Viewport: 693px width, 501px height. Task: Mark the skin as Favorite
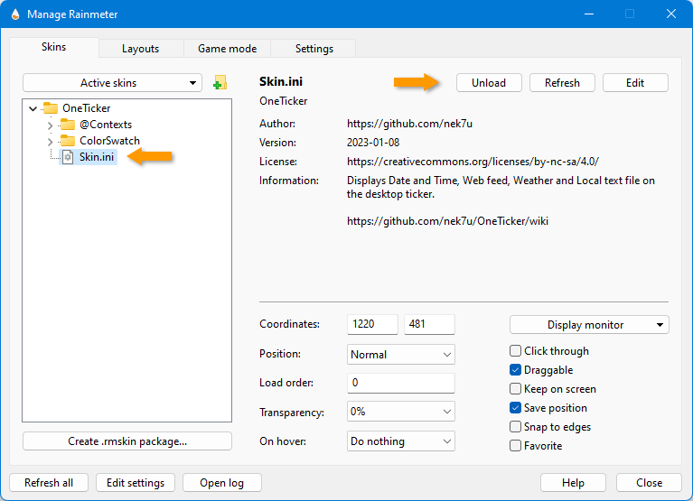point(515,446)
